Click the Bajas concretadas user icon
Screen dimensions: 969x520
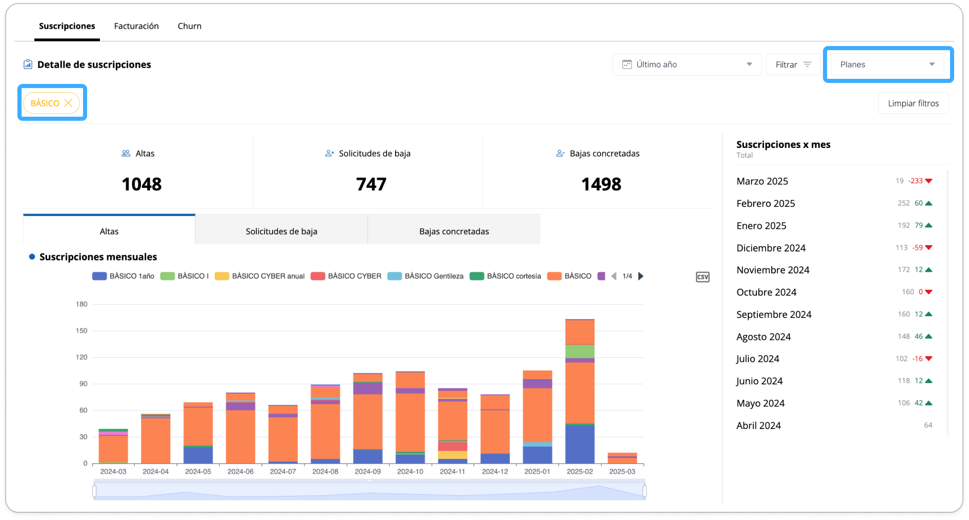coord(561,154)
